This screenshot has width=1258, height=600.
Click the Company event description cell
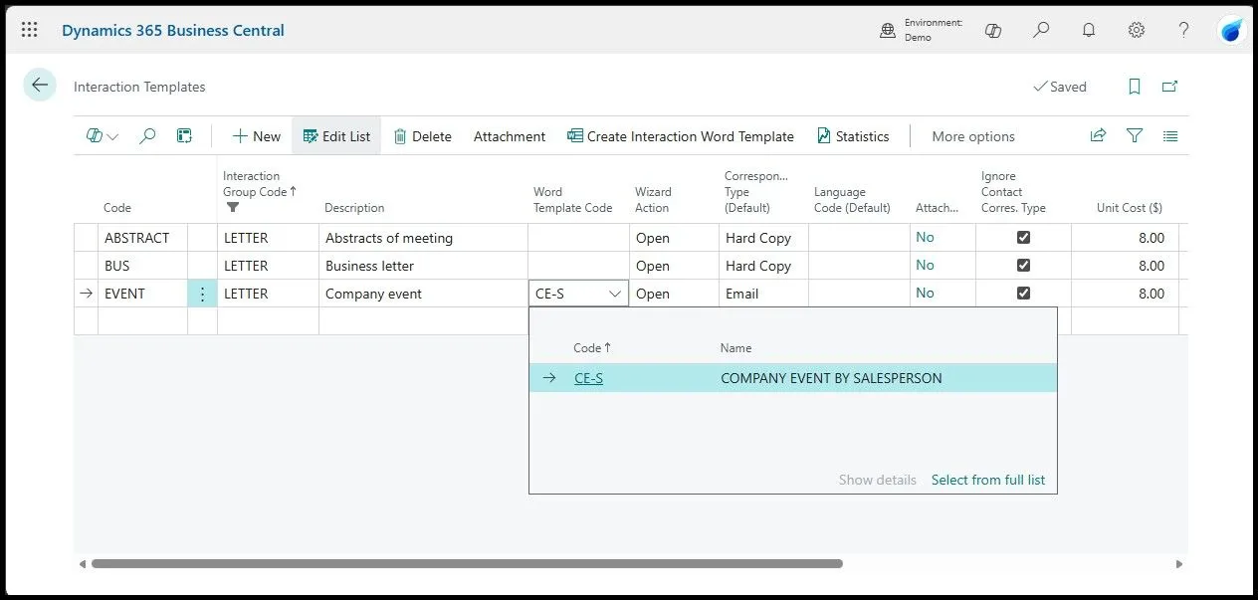click(x=423, y=294)
